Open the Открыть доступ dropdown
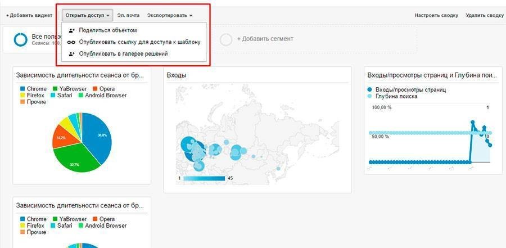 (x=88, y=15)
